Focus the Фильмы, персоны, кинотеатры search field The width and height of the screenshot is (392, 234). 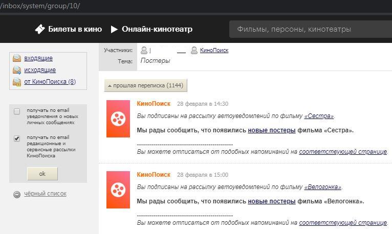[311, 29]
